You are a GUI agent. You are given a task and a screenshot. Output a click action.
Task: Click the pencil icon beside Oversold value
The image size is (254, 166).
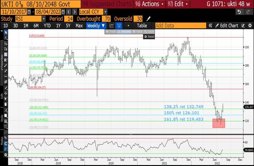(x=148, y=19)
